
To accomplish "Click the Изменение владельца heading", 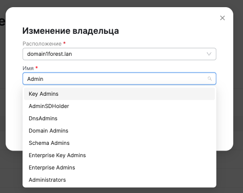I will pyautogui.click(x=71, y=31).
